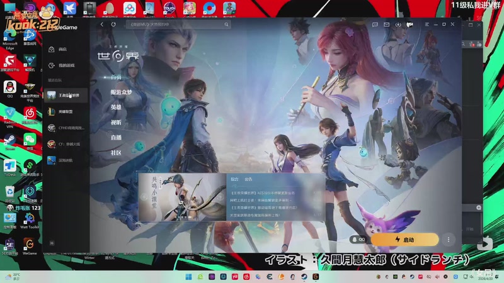Open the 网吧上机打王者 news item
The height and width of the screenshot is (283, 504).
click(261, 200)
